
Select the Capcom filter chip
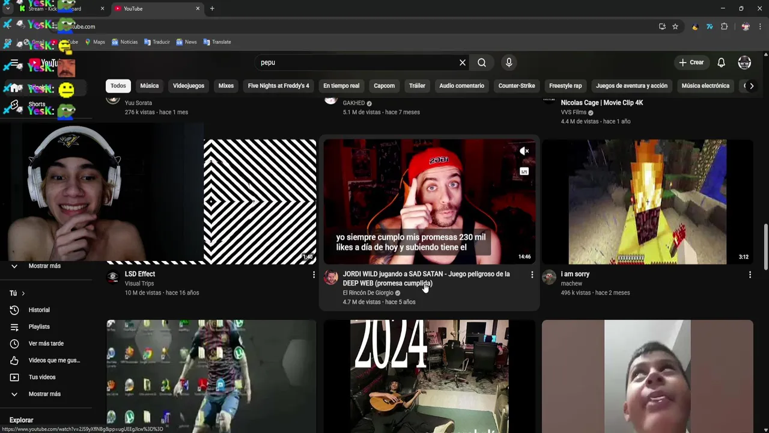click(x=384, y=85)
